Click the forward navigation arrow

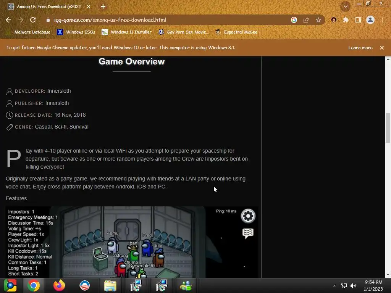[21, 20]
